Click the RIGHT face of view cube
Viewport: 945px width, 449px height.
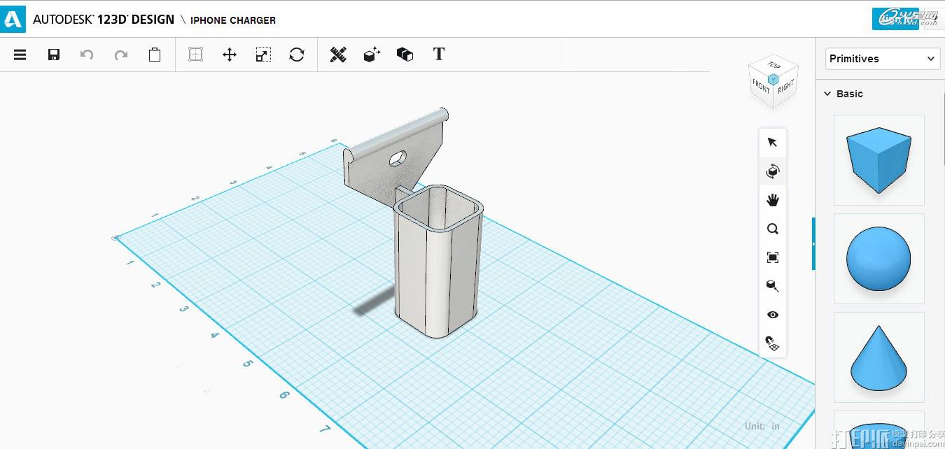[x=785, y=86]
